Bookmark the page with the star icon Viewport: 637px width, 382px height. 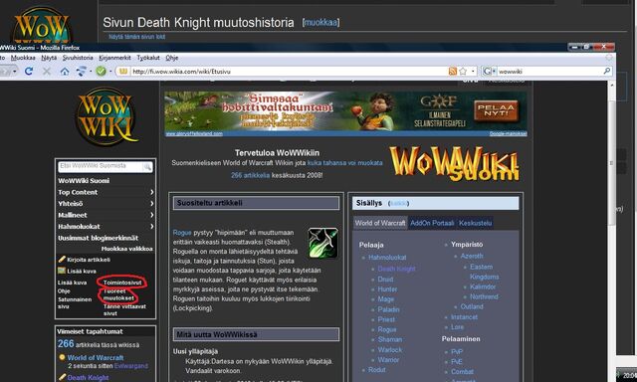pyautogui.click(x=462, y=71)
